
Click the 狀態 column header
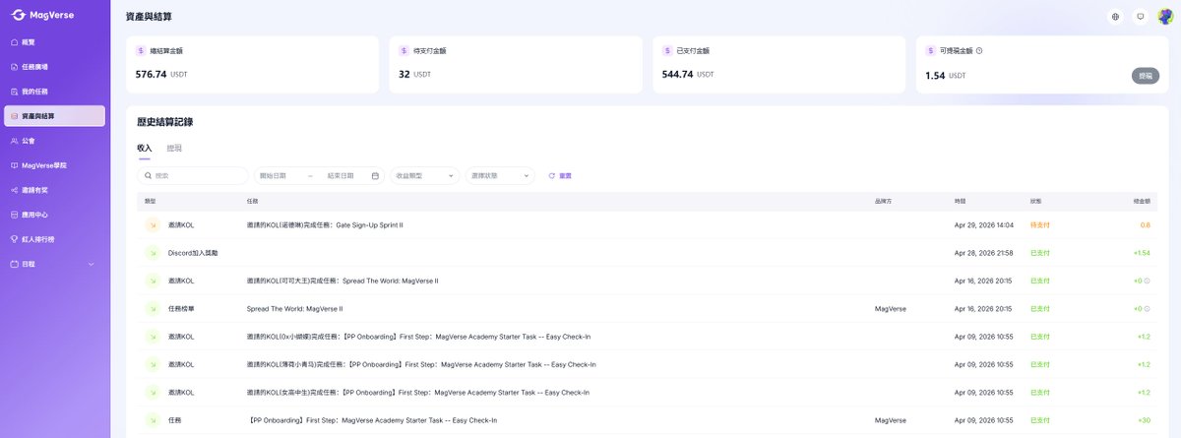(1035, 200)
